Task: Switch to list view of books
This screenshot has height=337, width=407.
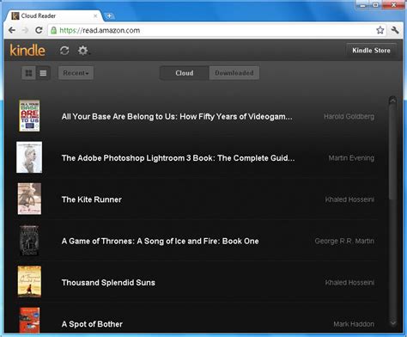Action: [x=43, y=73]
